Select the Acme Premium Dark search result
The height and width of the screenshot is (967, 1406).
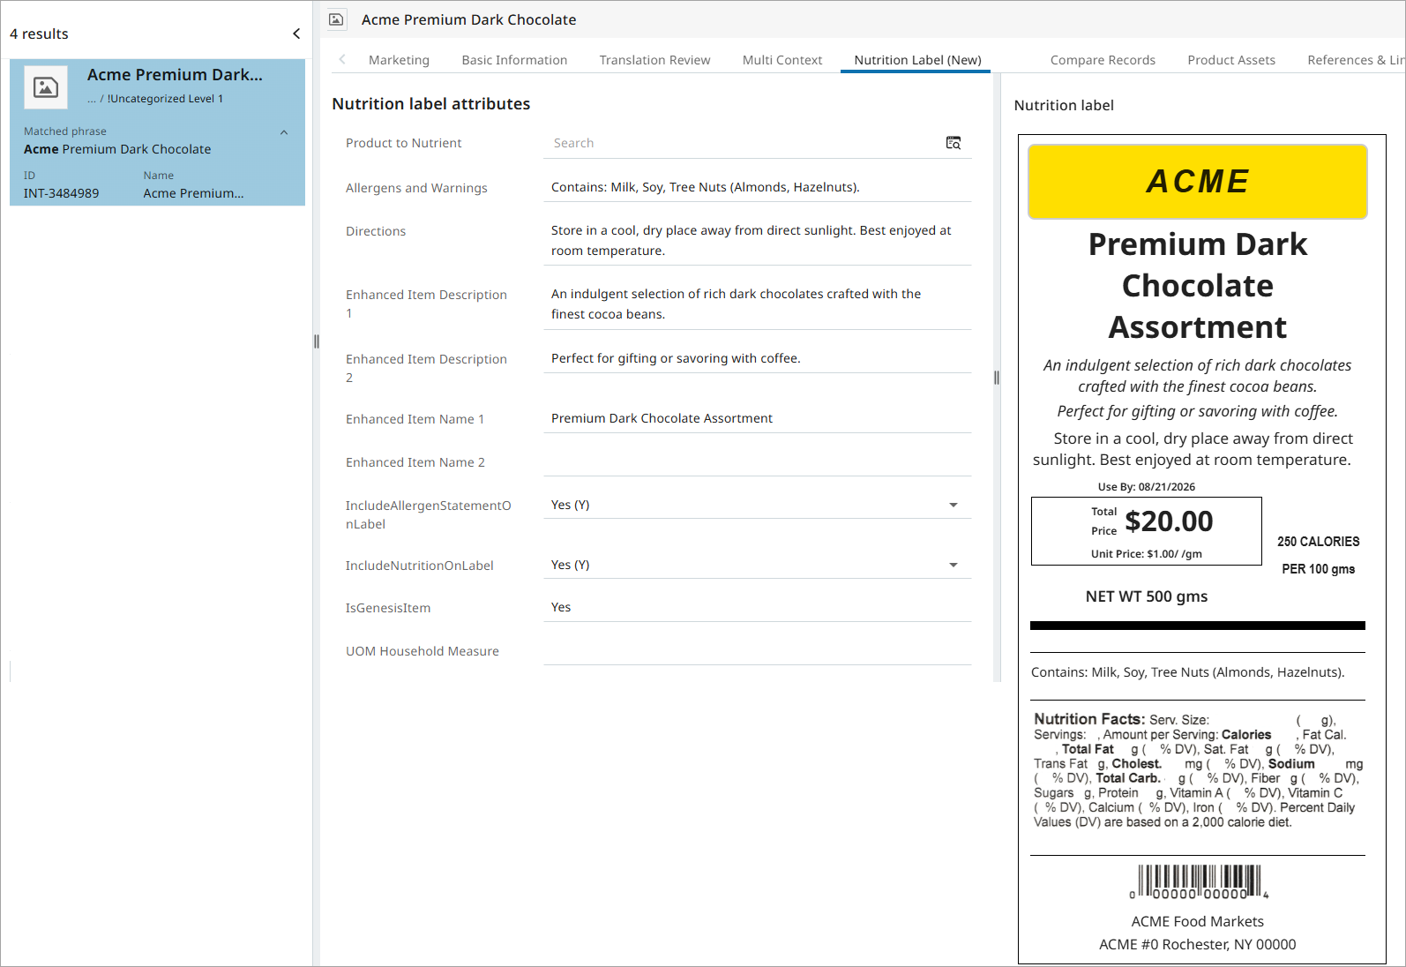pos(157,132)
